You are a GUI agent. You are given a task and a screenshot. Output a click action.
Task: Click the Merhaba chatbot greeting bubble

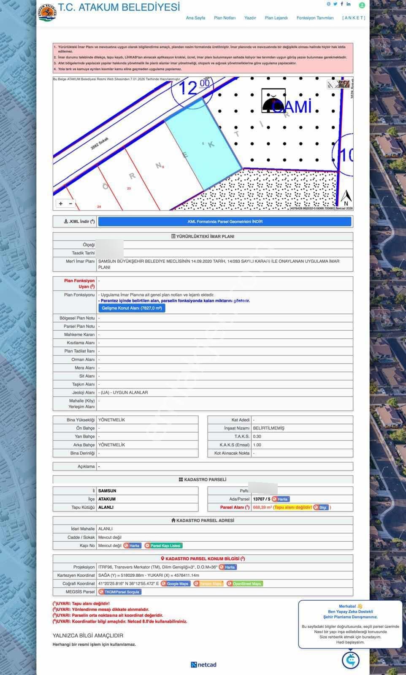[350, 624]
